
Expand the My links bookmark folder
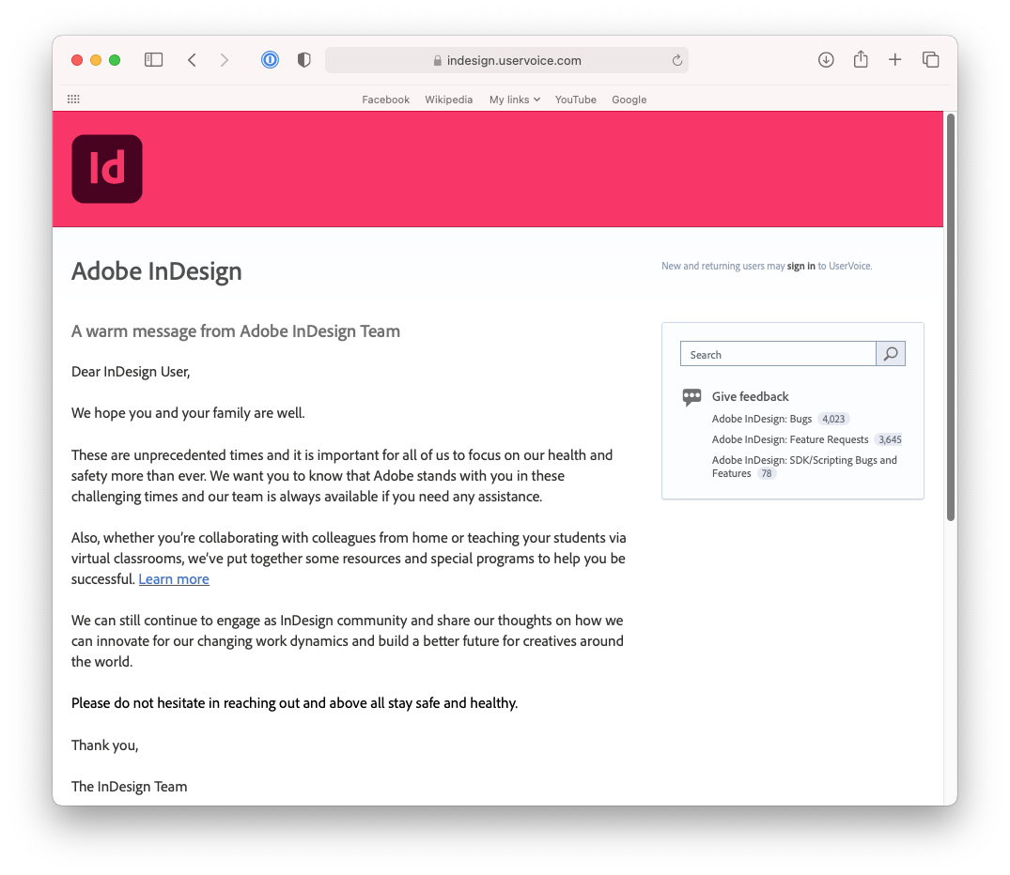[515, 100]
